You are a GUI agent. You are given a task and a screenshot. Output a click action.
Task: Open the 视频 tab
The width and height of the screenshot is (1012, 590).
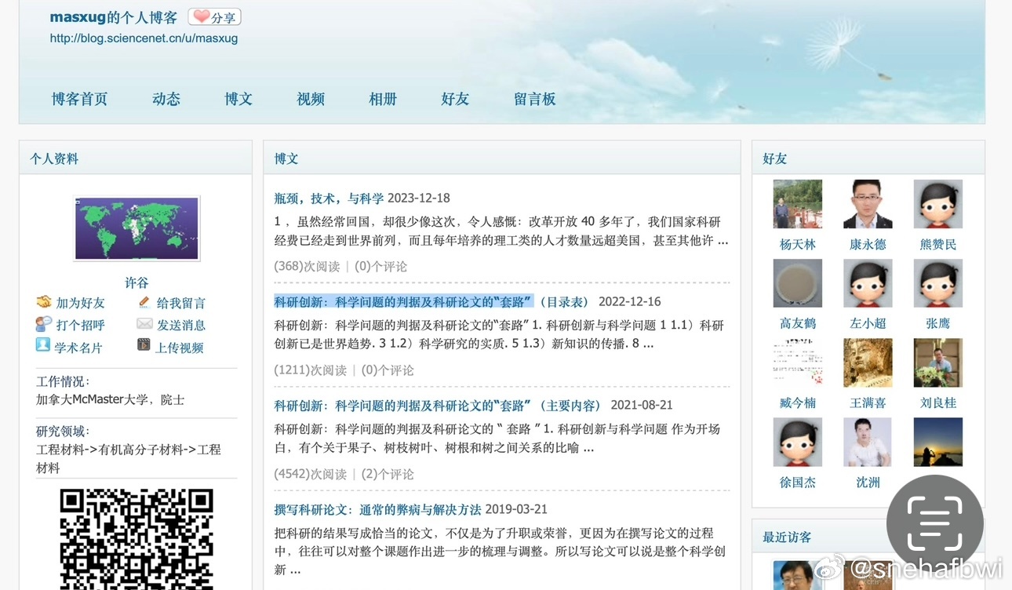[x=311, y=99]
